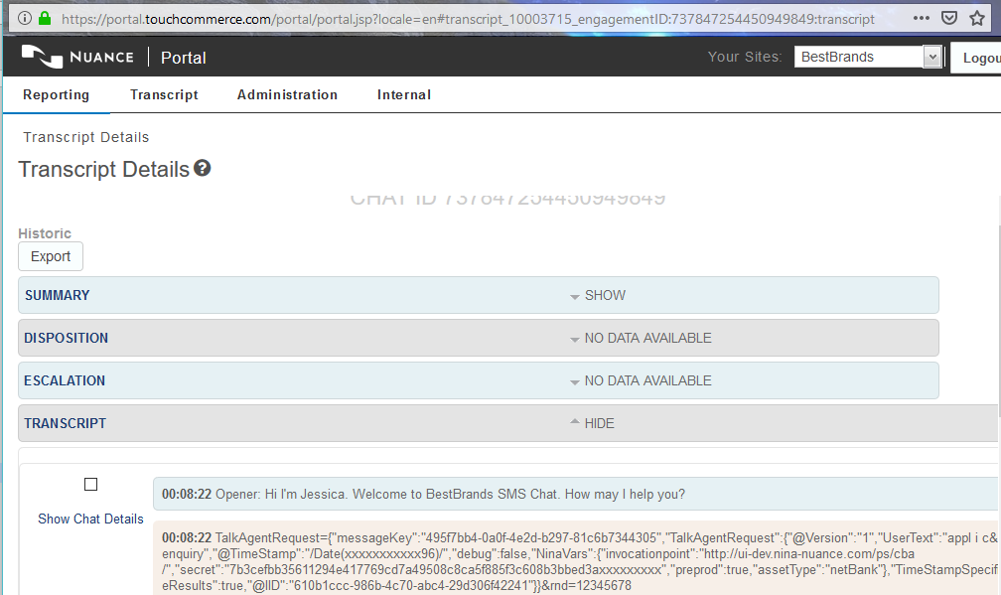Collapse the TRANSCRIPT section via HIDE
Screen dimensions: 1001x595
(599, 423)
